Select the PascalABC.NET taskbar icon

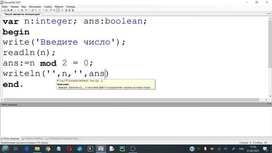(101, 149)
